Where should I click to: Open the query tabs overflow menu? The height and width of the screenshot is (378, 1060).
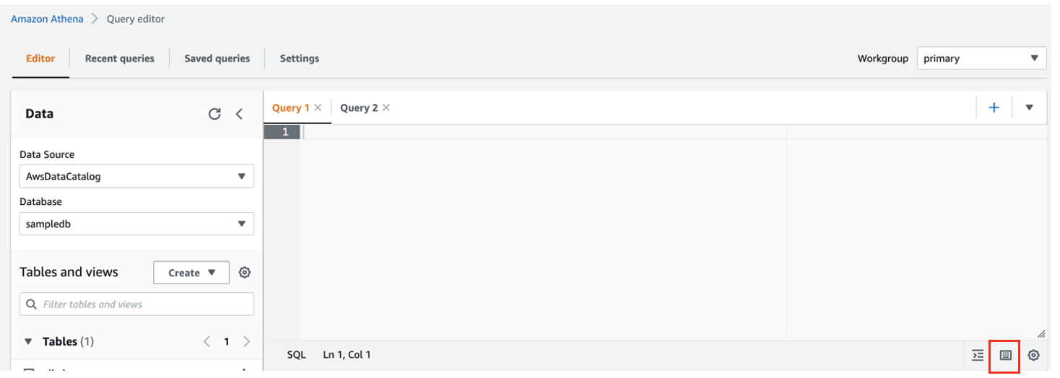click(x=1030, y=107)
